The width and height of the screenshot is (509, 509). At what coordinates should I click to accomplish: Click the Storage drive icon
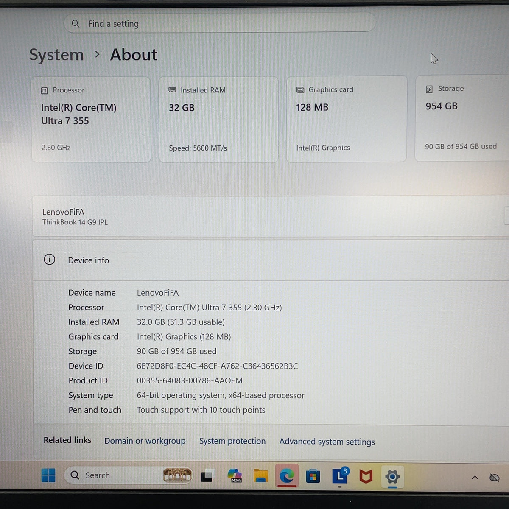click(429, 89)
